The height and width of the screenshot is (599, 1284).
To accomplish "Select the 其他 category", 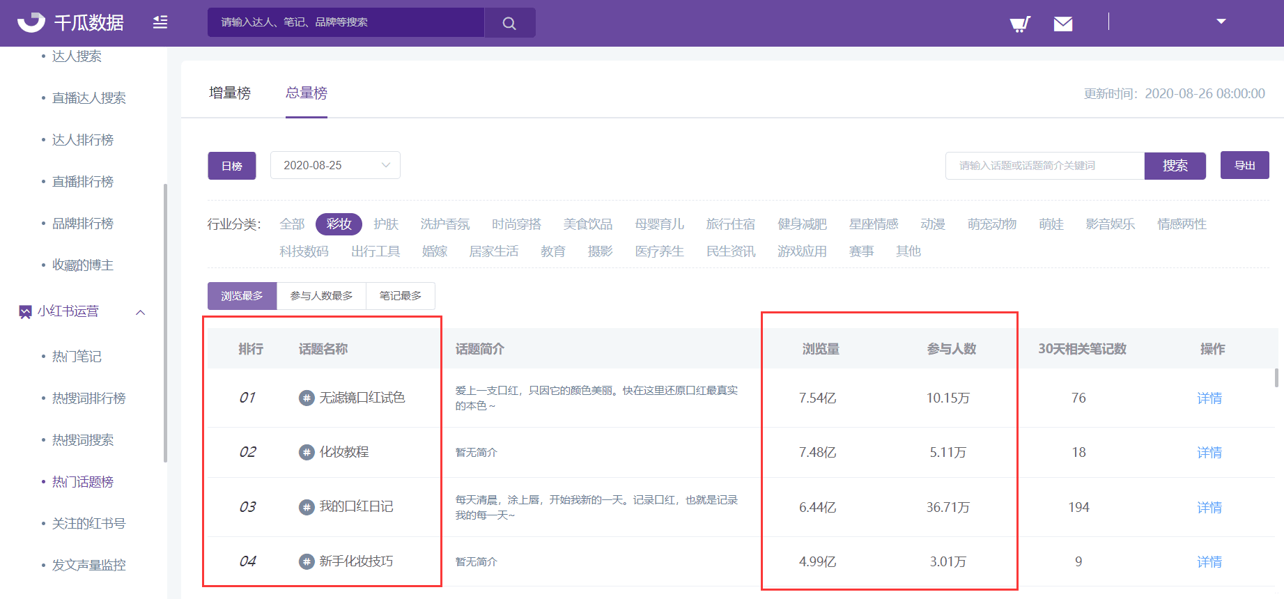I will pyautogui.click(x=908, y=251).
